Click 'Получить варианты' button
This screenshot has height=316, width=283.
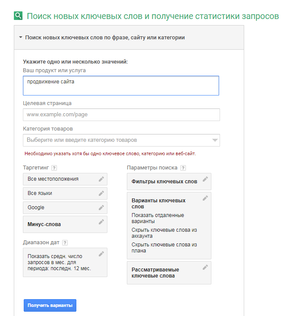point(50,305)
